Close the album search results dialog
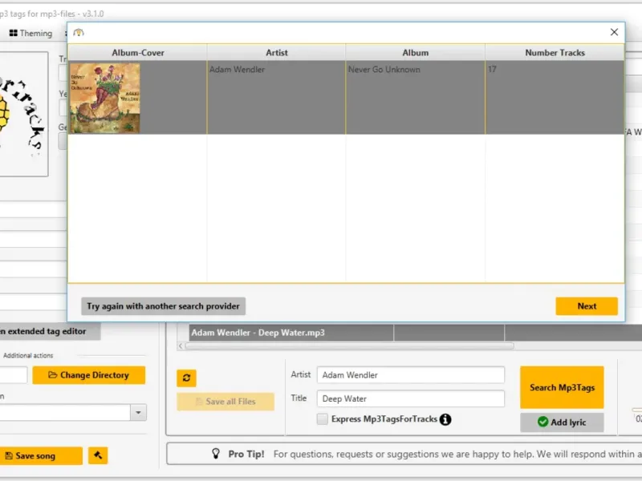Screen dimensions: 642x481 (x=614, y=32)
